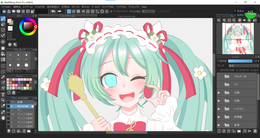Click the foreground color swatch

[9, 21]
